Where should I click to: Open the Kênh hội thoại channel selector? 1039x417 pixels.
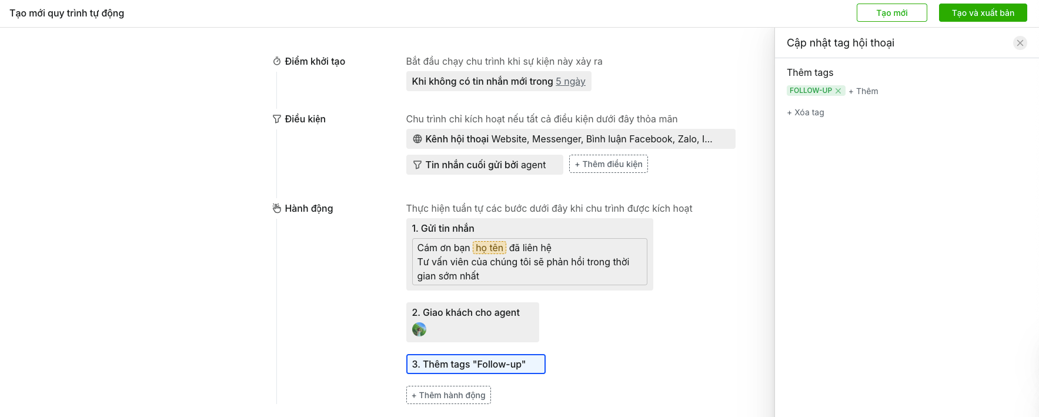click(570, 139)
